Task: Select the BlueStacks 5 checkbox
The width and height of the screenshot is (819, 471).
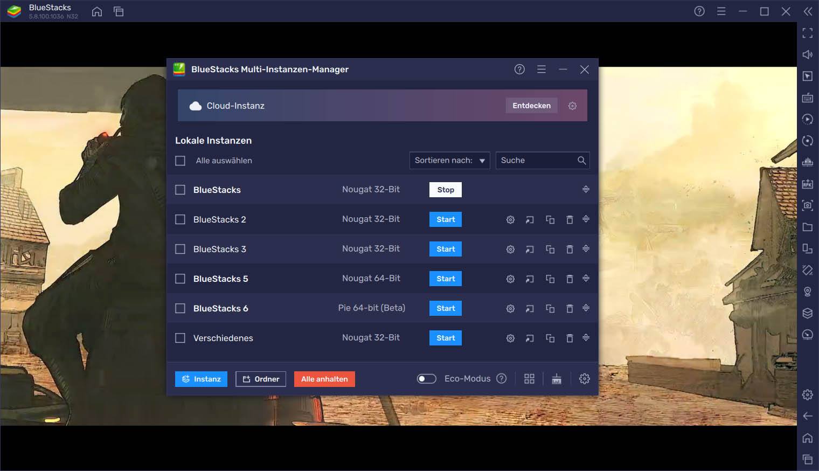Action: click(x=180, y=279)
